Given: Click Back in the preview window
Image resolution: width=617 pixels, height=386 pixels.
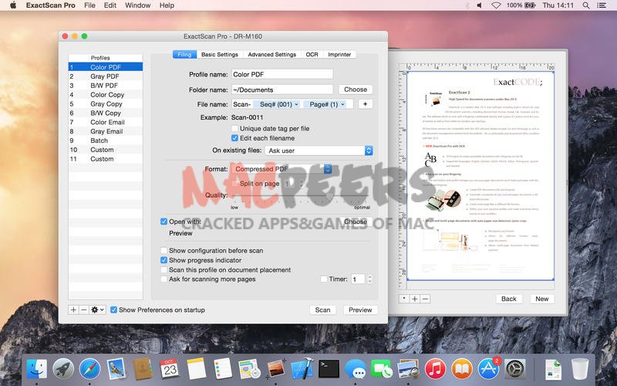Looking at the screenshot, I should (509, 299).
